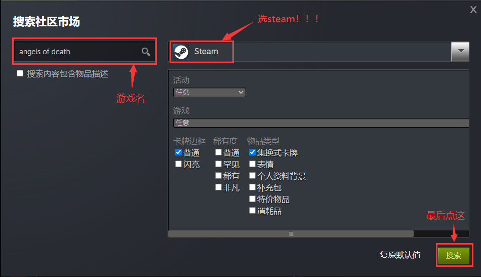Select the 稀有 rarity checkbox

pos(218,175)
